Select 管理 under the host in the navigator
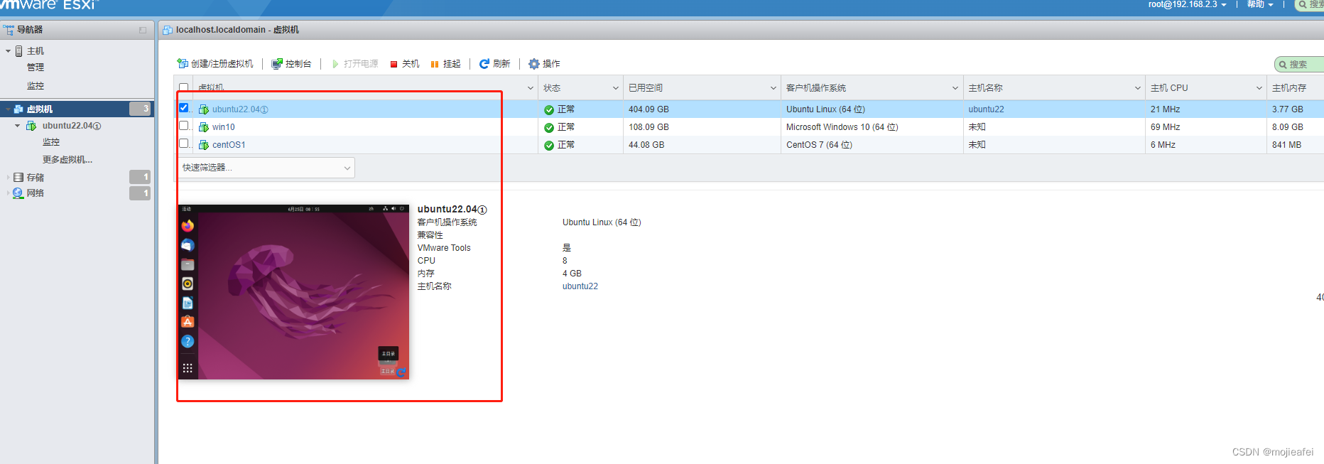This screenshot has width=1324, height=464. [x=36, y=68]
